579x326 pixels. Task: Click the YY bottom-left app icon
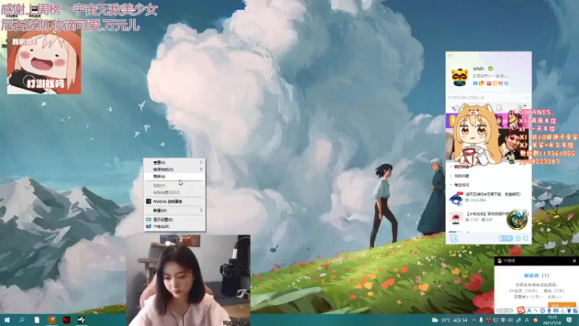(454, 238)
